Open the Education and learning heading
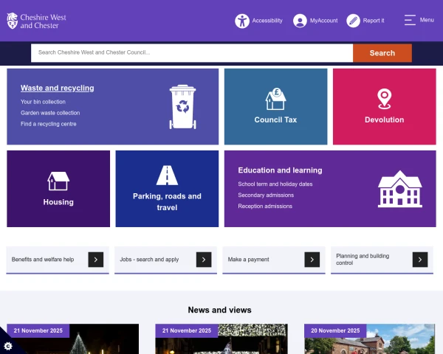This screenshot has width=443, height=354. pyautogui.click(x=280, y=170)
